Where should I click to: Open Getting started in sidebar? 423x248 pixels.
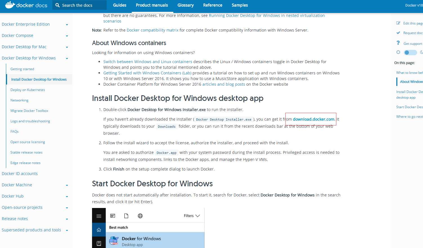click(x=22, y=69)
